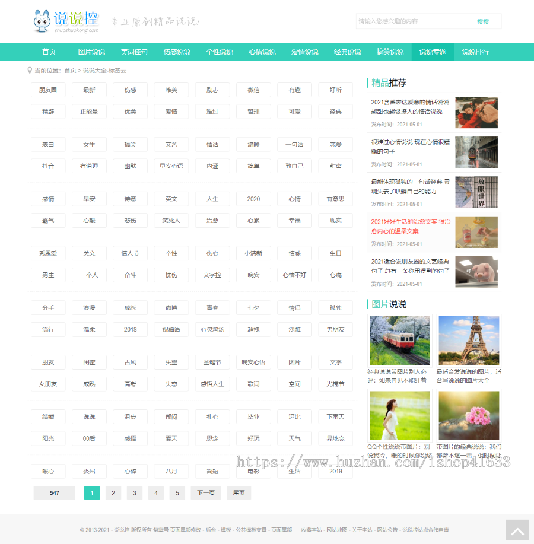Open 爱情说说 navigation item

tap(305, 52)
